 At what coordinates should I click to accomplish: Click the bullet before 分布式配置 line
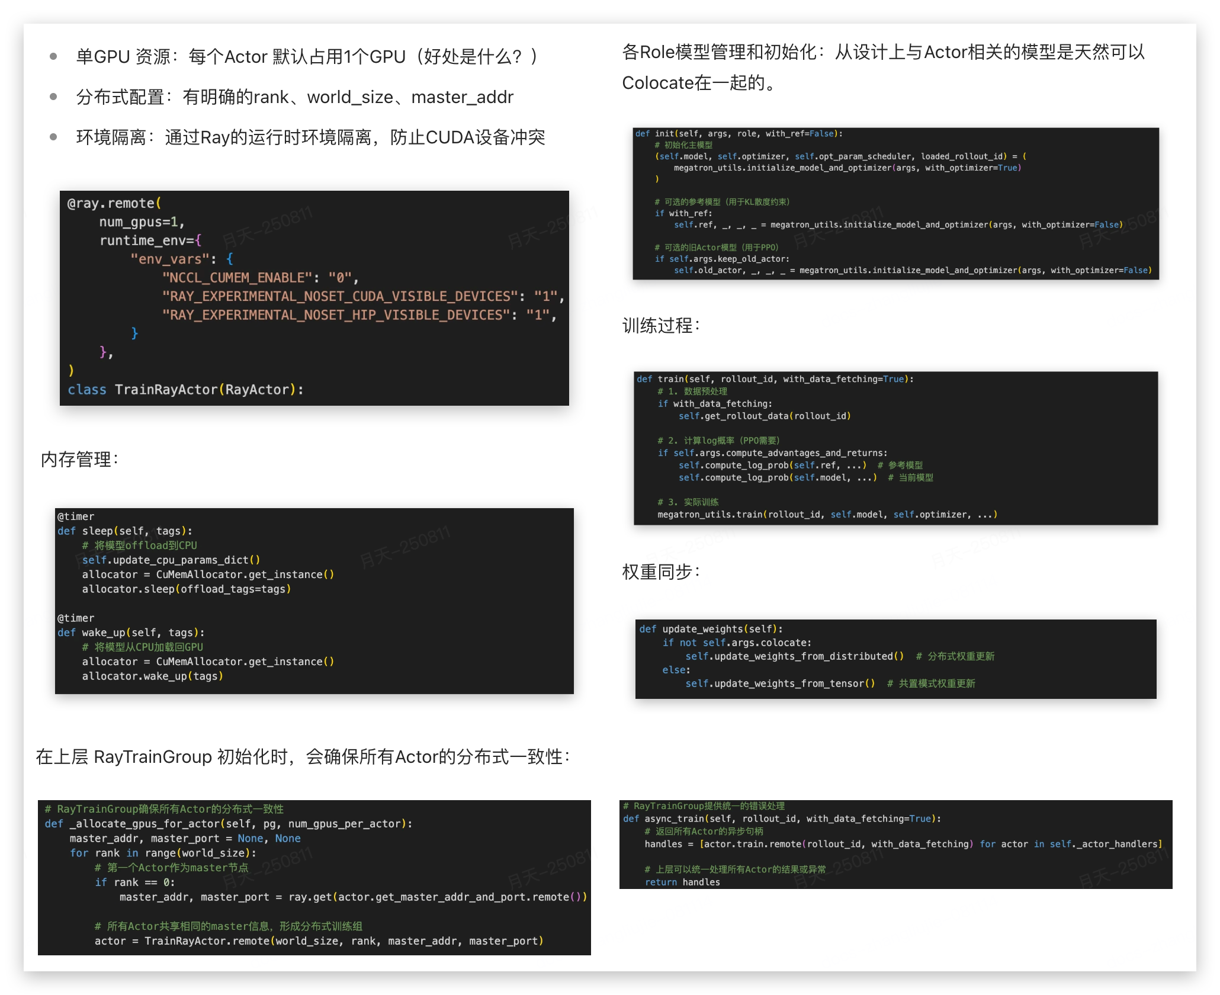pos(53,97)
